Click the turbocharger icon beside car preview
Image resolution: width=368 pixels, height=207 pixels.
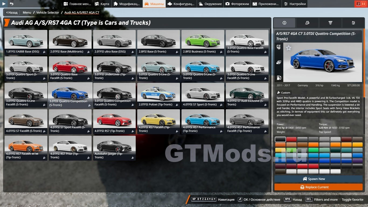[279, 63]
